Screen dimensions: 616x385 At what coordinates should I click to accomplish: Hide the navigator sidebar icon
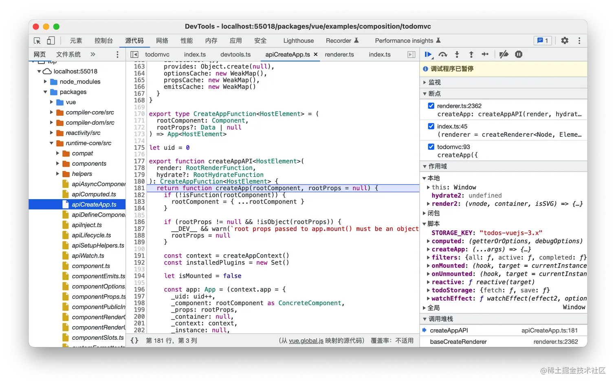pyautogui.click(x=134, y=55)
